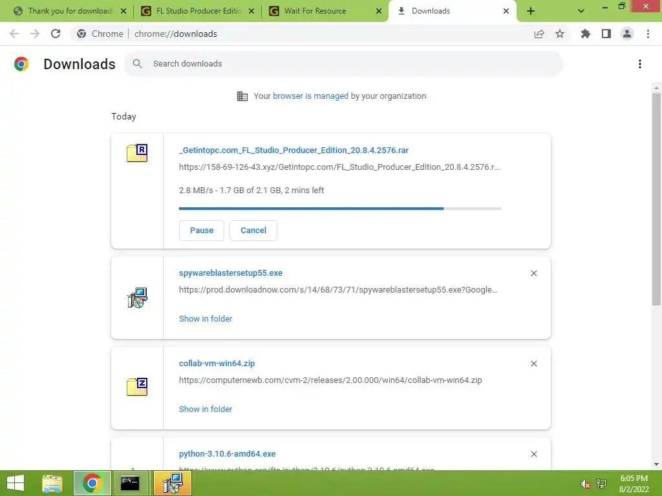Go back using browser back arrow
This screenshot has width=662, height=496.
click(14, 34)
